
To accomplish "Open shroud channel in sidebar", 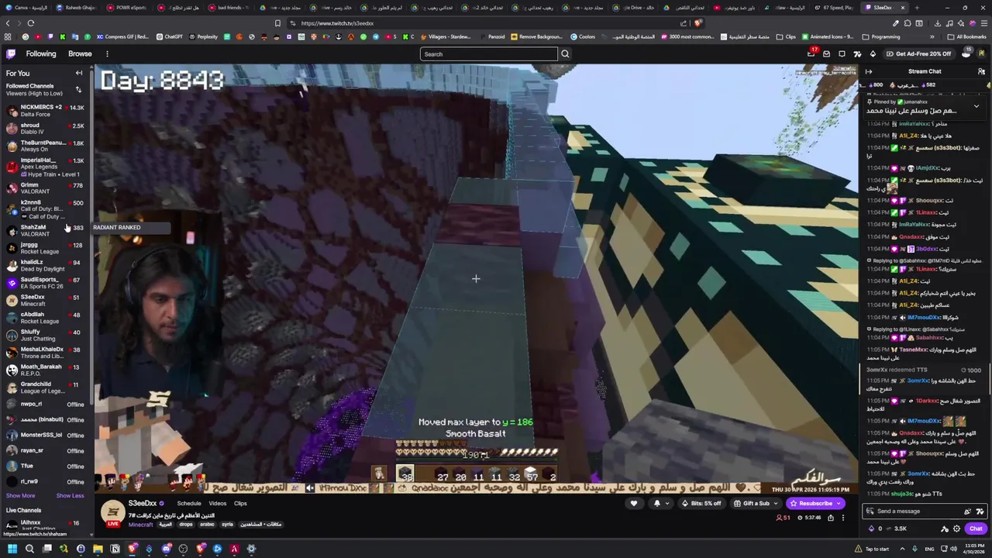I will coord(45,128).
